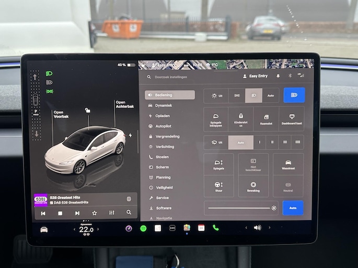Tap the car controls icon at bottom left

44,229
